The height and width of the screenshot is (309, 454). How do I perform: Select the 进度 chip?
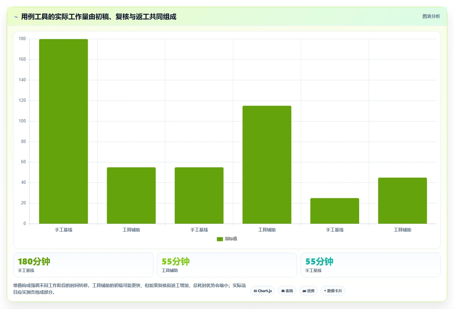(x=309, y=291)
